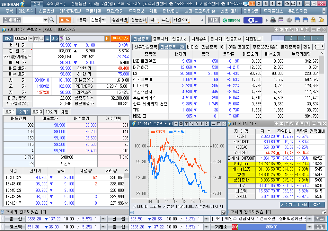Click corner icon of index chart footer

(x=223, y=213)
